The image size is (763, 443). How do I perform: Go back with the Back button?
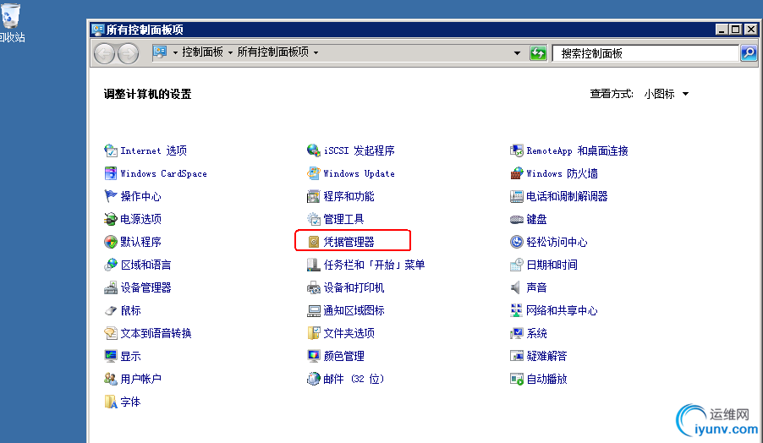click(104, 53)
